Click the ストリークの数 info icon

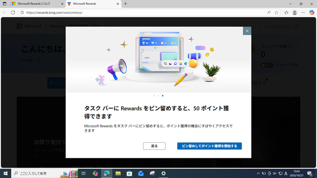tap(290, 46)
